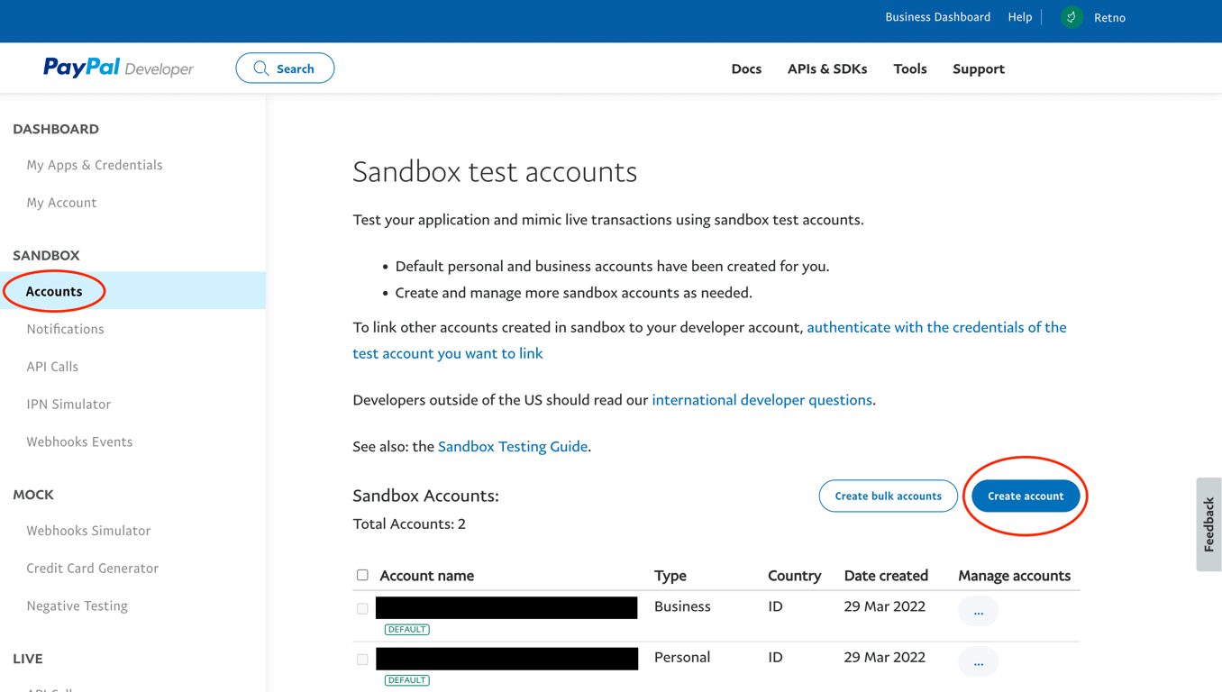This screenshot has width=1222, height=692.
Task: Click Business Dashboard in top bar
Action: 937,17
